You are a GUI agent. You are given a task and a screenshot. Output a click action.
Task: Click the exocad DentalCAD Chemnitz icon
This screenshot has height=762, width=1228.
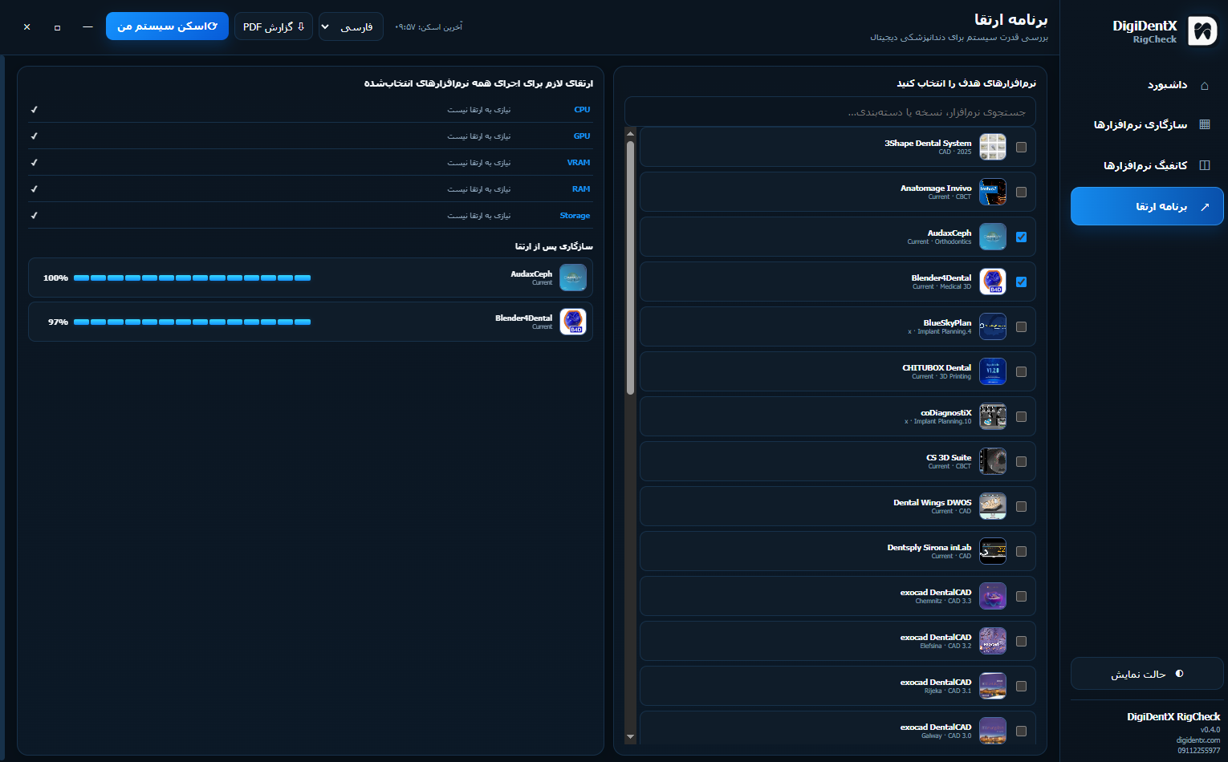pyautogui.click(x=993, y=596)
